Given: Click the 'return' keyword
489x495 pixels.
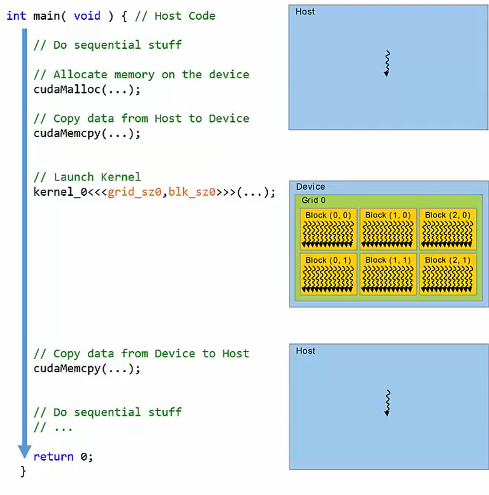Looking at the screenshot, I should (x=53, y=457).
